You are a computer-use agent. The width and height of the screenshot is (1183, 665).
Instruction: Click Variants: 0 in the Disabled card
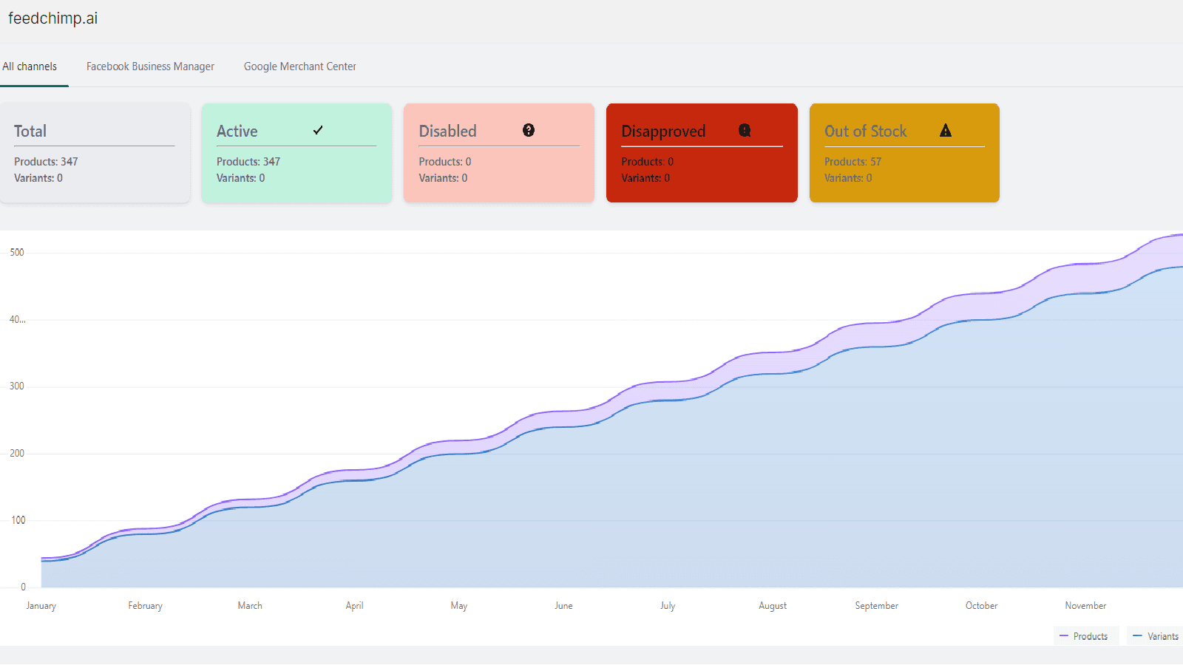pyautogui.click(x=443, y=178)
